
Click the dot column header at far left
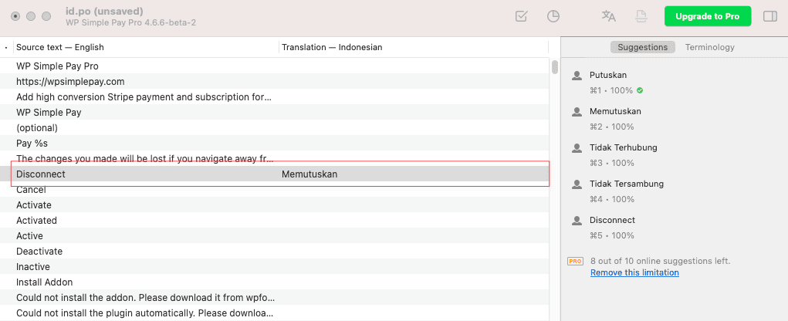coord(6,47)
